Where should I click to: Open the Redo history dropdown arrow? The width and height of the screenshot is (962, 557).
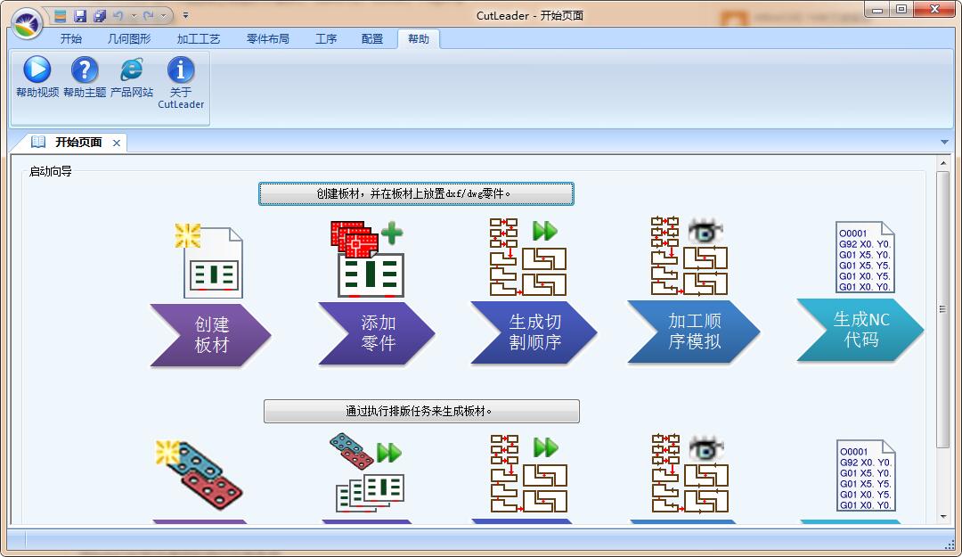coord(163,16)
